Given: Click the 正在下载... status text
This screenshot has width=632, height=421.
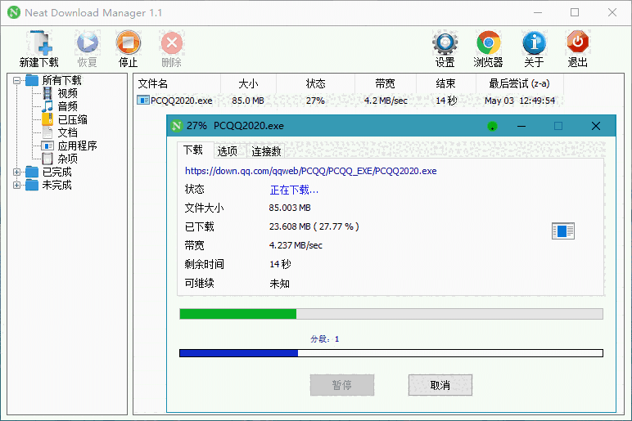Looking at the screenshot, I should tap(294, 190).
